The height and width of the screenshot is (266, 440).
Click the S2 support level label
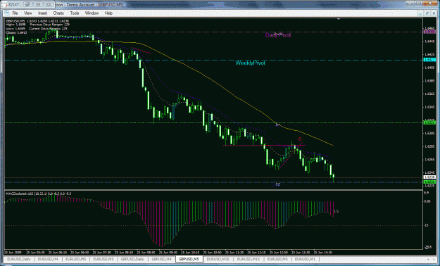click(278, 184)
